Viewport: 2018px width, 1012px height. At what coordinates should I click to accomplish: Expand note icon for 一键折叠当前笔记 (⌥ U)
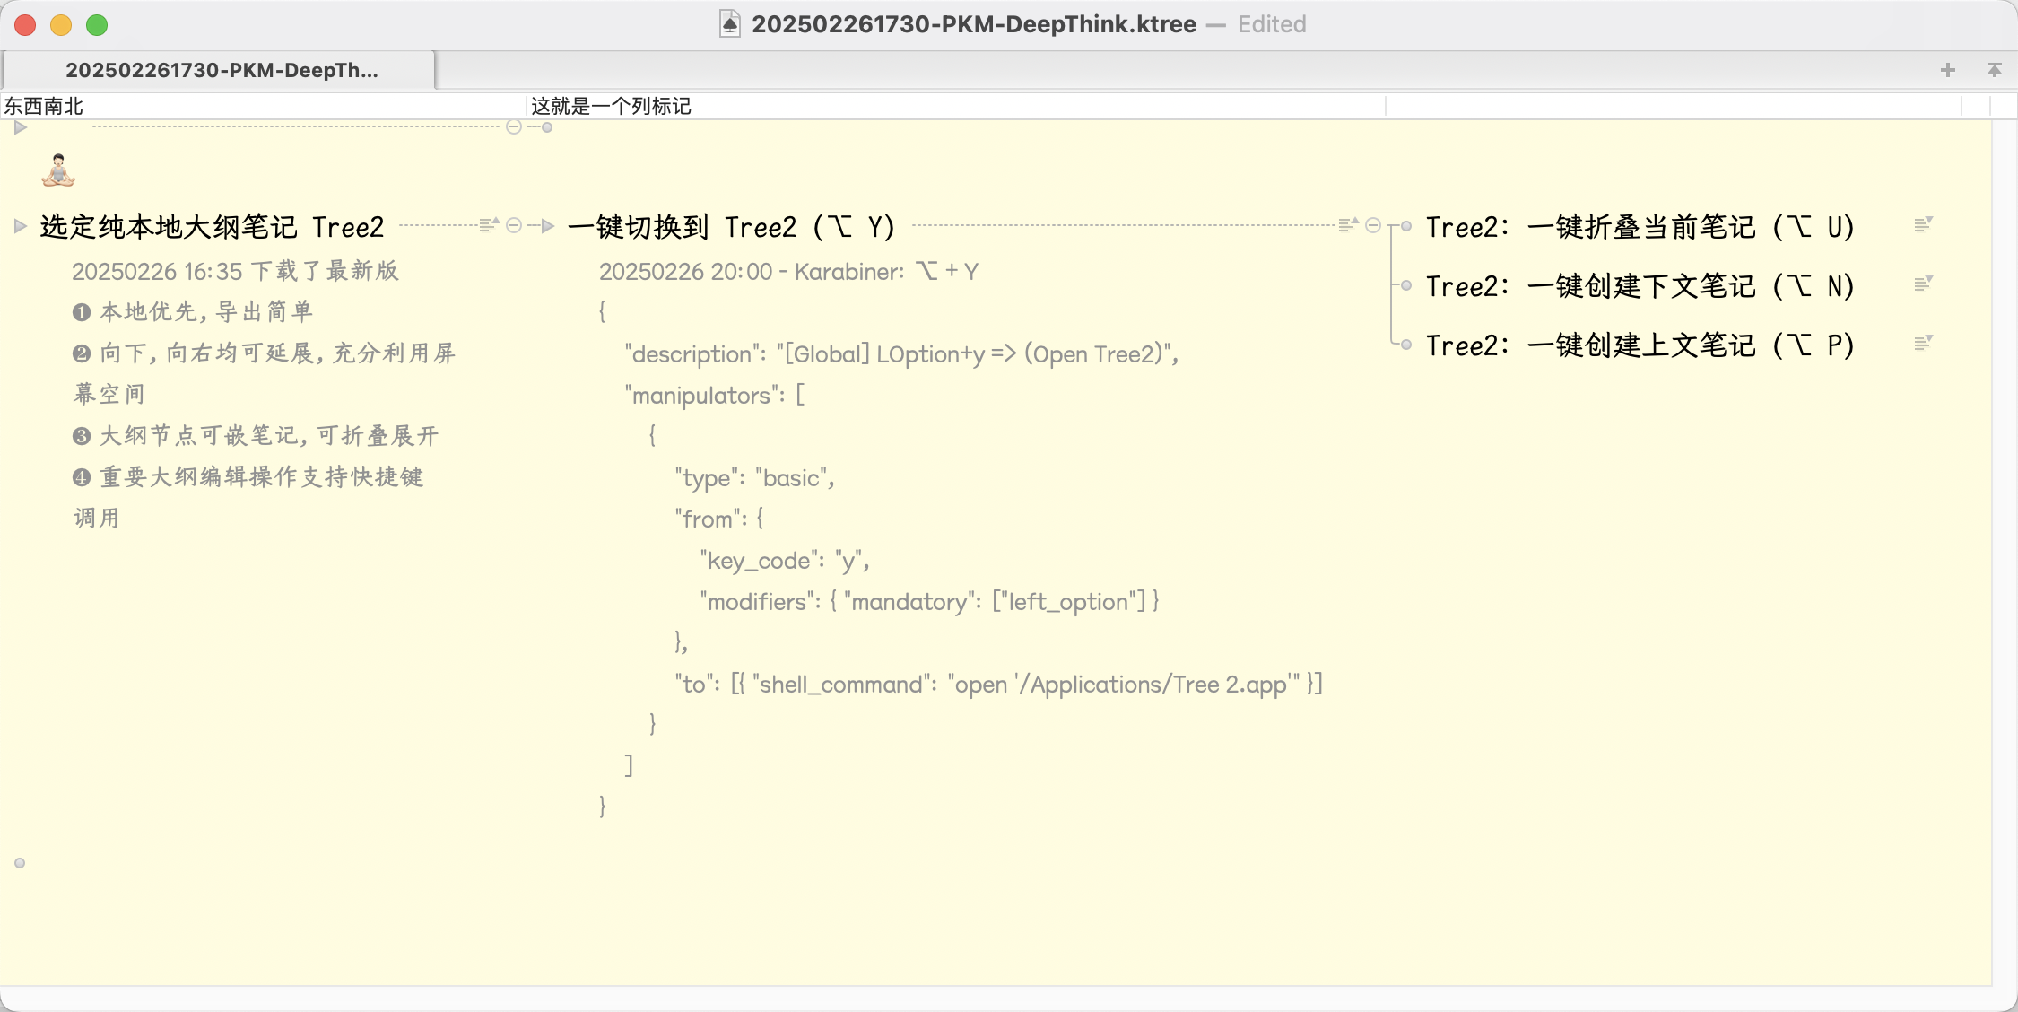point(1922,225)
